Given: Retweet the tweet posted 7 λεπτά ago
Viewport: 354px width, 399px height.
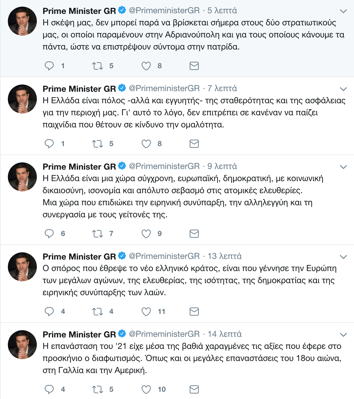Looking at the screenshot, I should coord(98,144).
